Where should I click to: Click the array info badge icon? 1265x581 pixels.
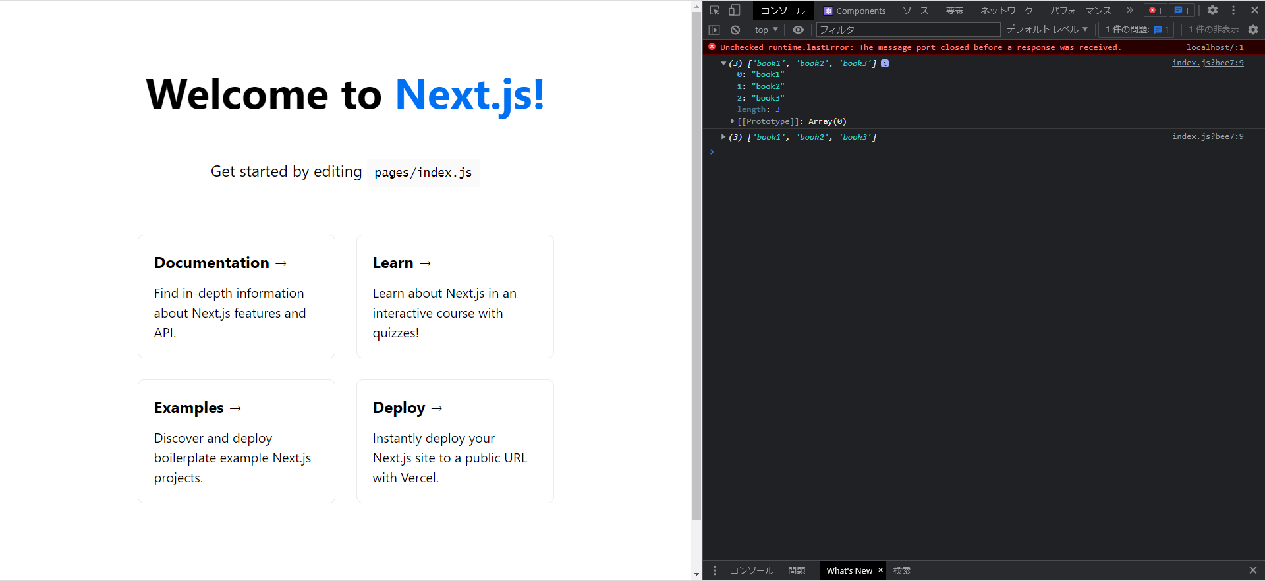[x=885, y=63]
